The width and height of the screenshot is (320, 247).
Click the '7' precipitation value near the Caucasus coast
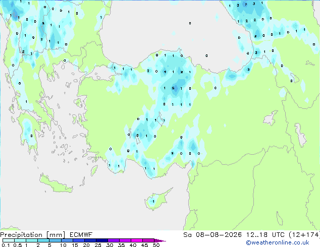tap(246, 5)
